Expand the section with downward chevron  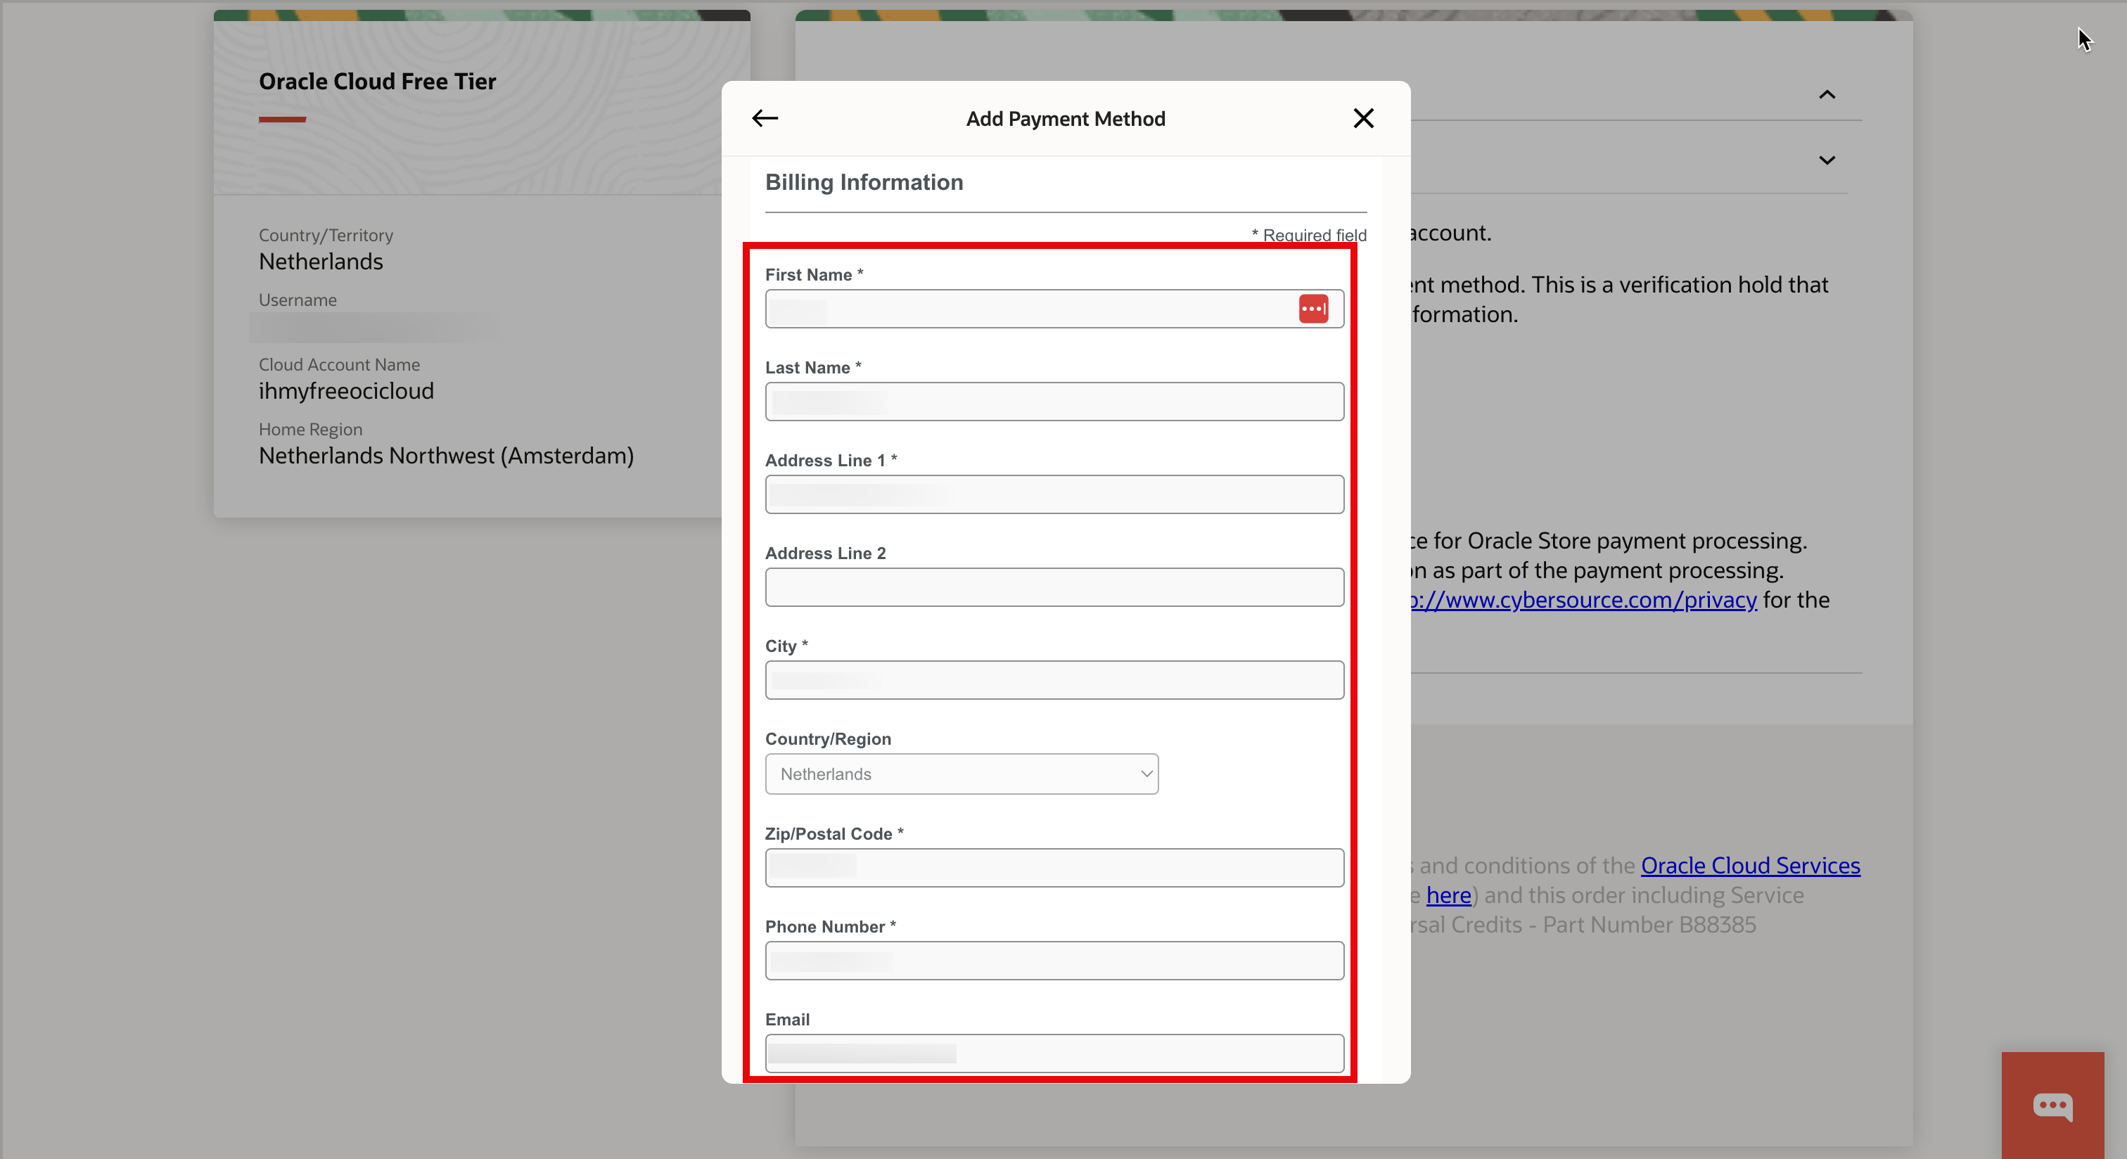click(x=1827, y=160)
